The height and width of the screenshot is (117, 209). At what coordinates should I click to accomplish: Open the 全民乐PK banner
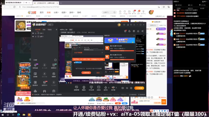(120, 40)
